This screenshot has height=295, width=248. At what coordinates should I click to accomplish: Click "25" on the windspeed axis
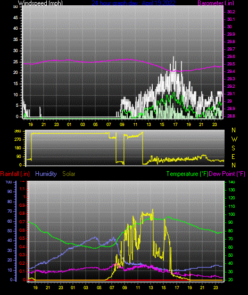[x=15, y=62]
